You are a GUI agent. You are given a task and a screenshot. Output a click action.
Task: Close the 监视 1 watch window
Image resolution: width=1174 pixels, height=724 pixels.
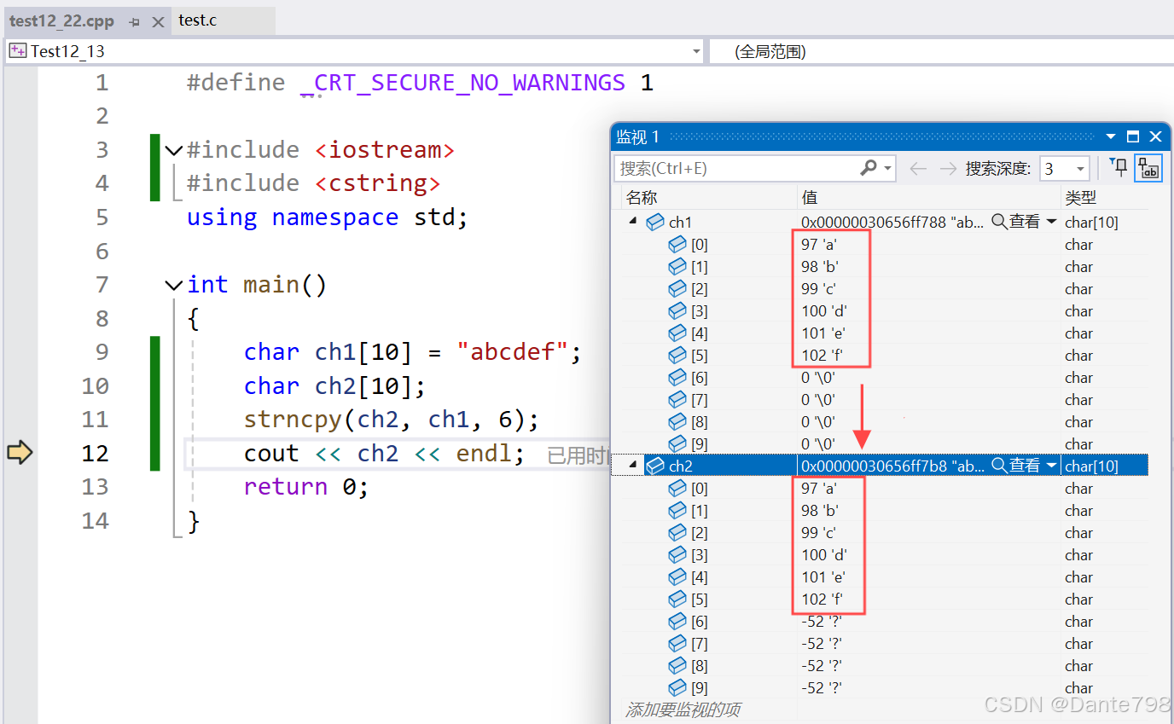coord(1155,136)
